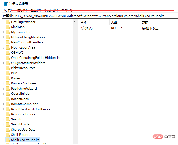Select the (默认) value name
Screen dimensions: 178x145
(88, 28)
